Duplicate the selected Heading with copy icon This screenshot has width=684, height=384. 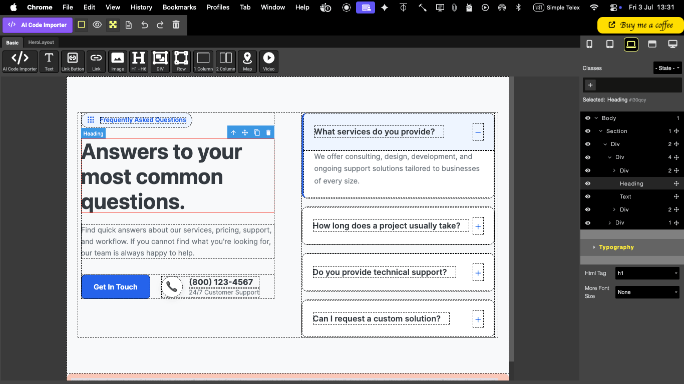257,132
